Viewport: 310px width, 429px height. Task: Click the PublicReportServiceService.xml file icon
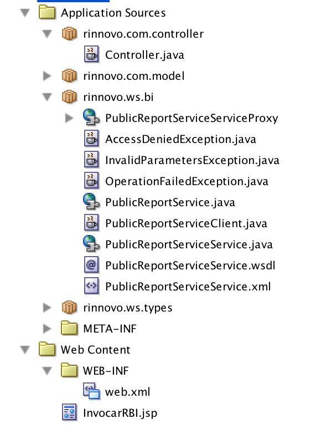tap(91, 286)
